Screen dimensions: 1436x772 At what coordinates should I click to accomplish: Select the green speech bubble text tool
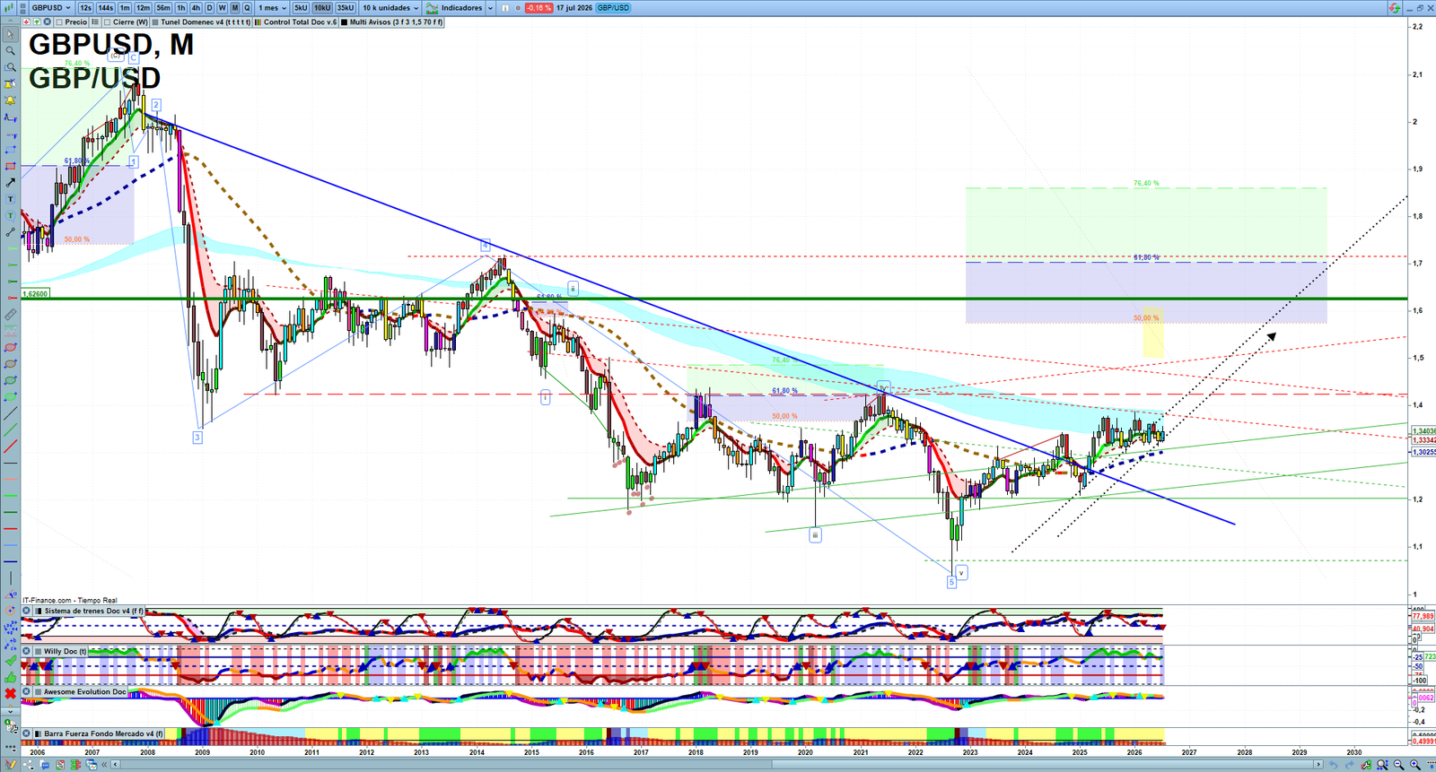(x=11, y=215)
